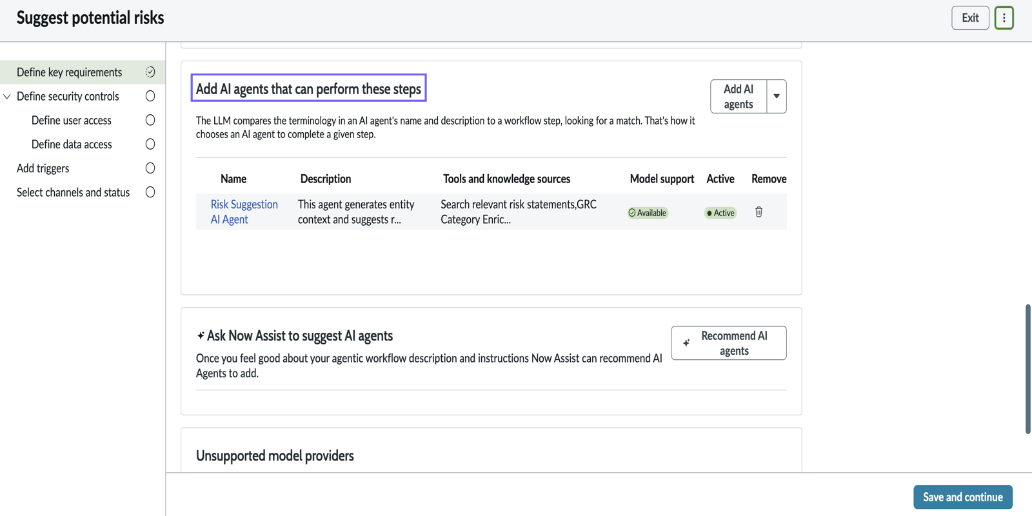
Task: Open the Risk Suggestion AI Agent link
Action: (x=244, y=212)
